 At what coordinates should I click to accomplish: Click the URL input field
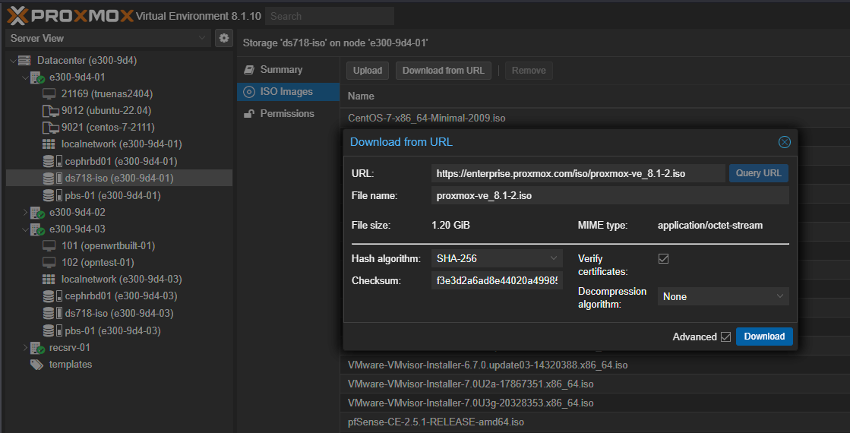pos(578,173)
